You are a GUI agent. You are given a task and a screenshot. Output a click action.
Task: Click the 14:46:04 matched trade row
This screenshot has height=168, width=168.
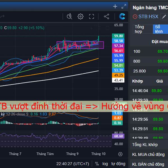[149, 91]
